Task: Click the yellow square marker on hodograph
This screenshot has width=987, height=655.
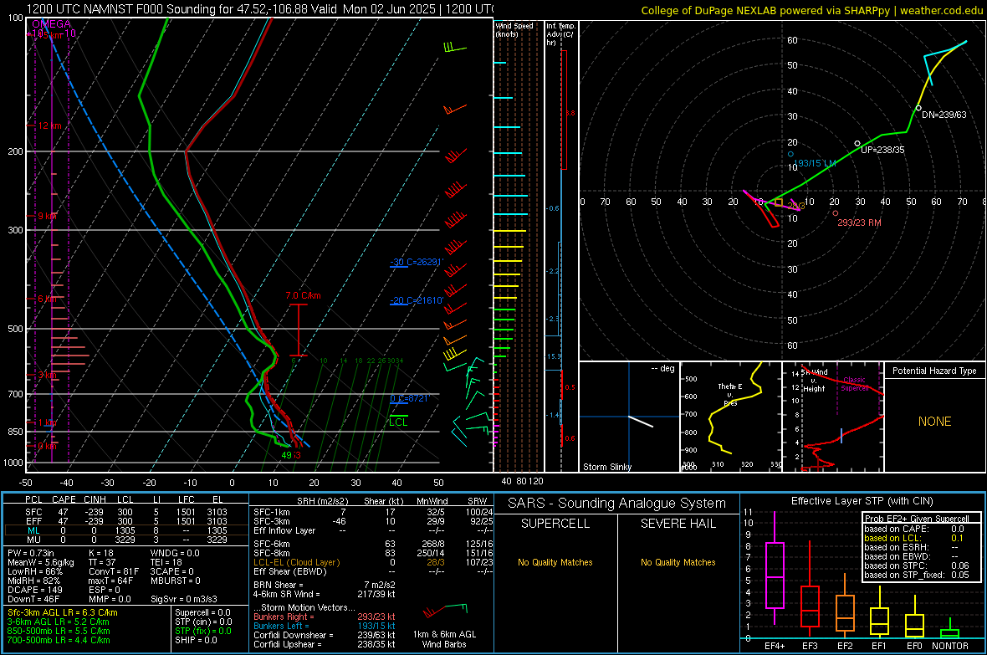Action: (x=779, y=202)
